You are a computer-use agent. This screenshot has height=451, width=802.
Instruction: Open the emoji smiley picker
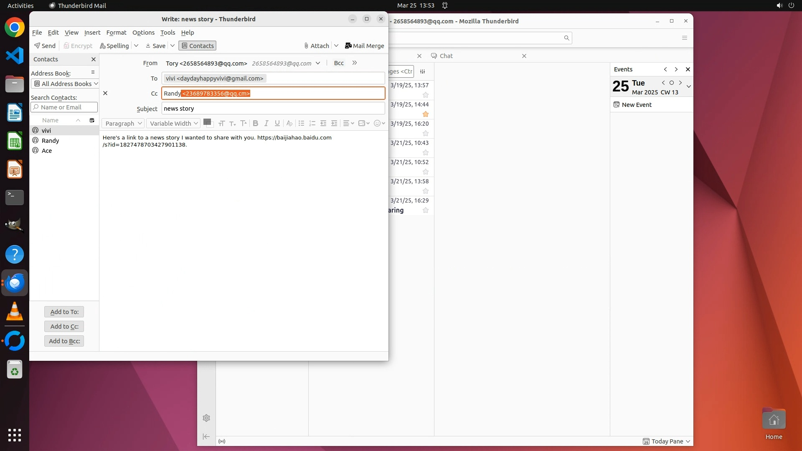point(379,123)
